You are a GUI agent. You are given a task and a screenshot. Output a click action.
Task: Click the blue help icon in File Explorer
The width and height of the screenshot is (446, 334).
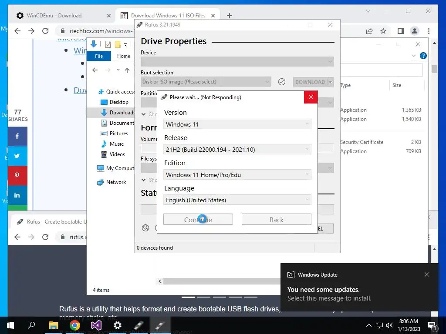tap(423, 56)
